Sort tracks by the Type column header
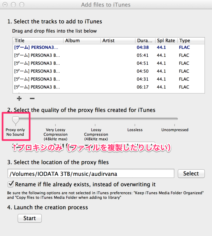Image resolution: width=212 pixels, height=236 pixels. 191,41
